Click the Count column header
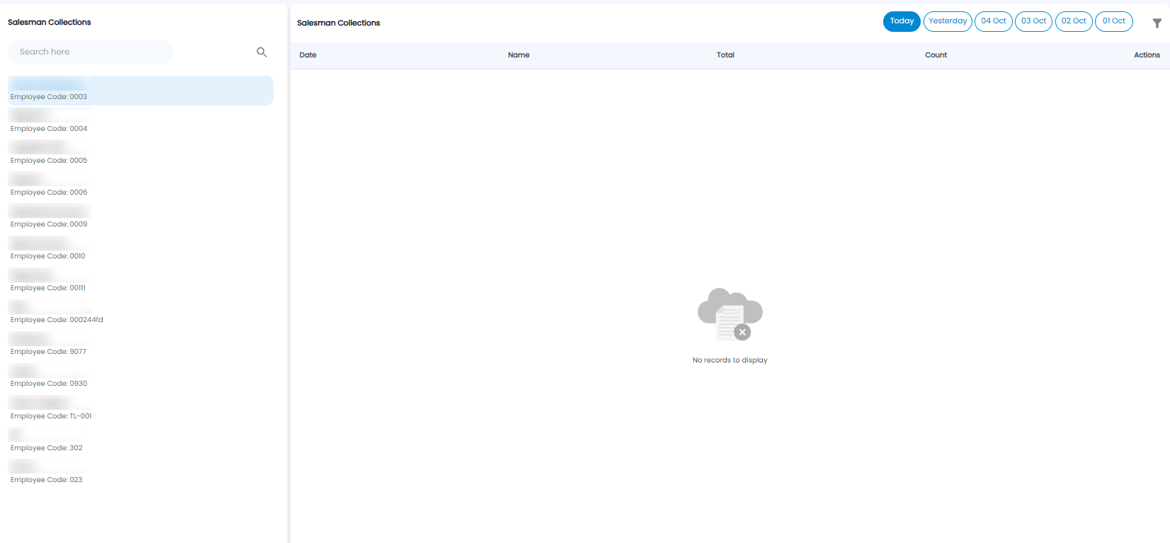Image resolution: width=1170 pixels, height=543 pixels. (936, 55)
